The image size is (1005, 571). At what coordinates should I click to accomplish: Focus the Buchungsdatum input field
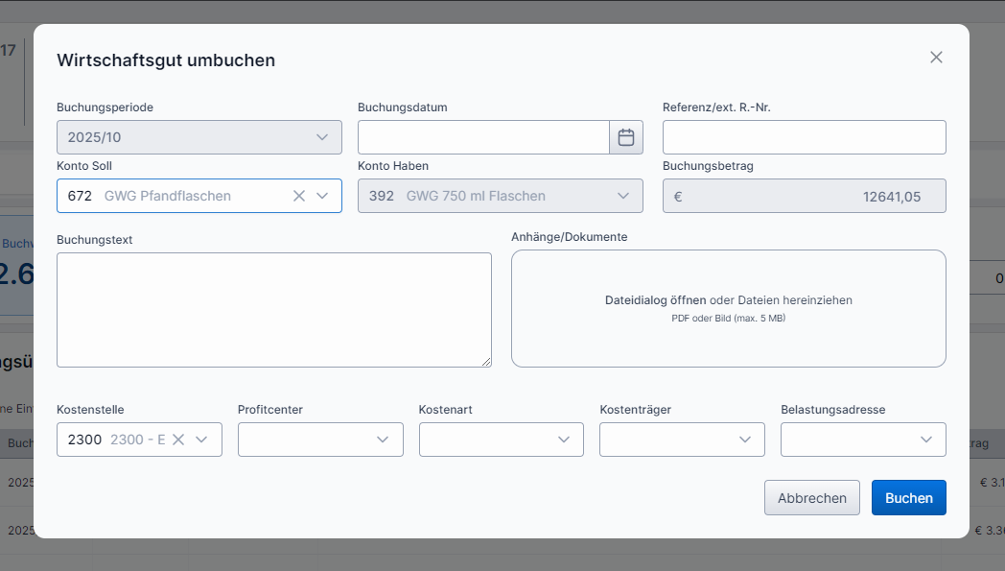tap(483, 137)
